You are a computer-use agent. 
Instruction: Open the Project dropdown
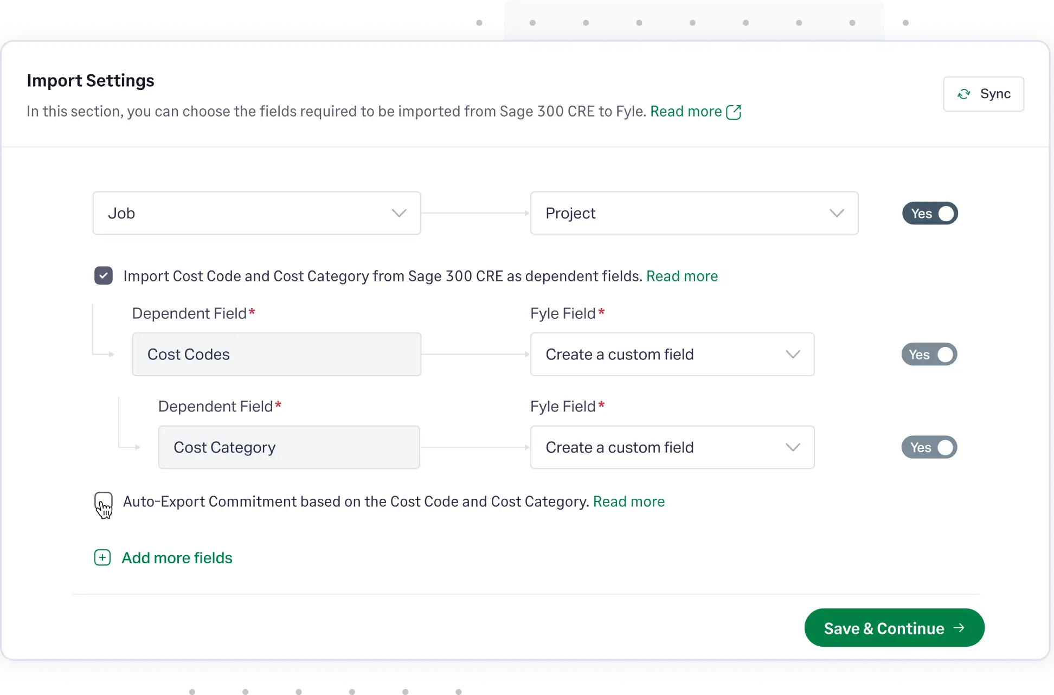694,213
